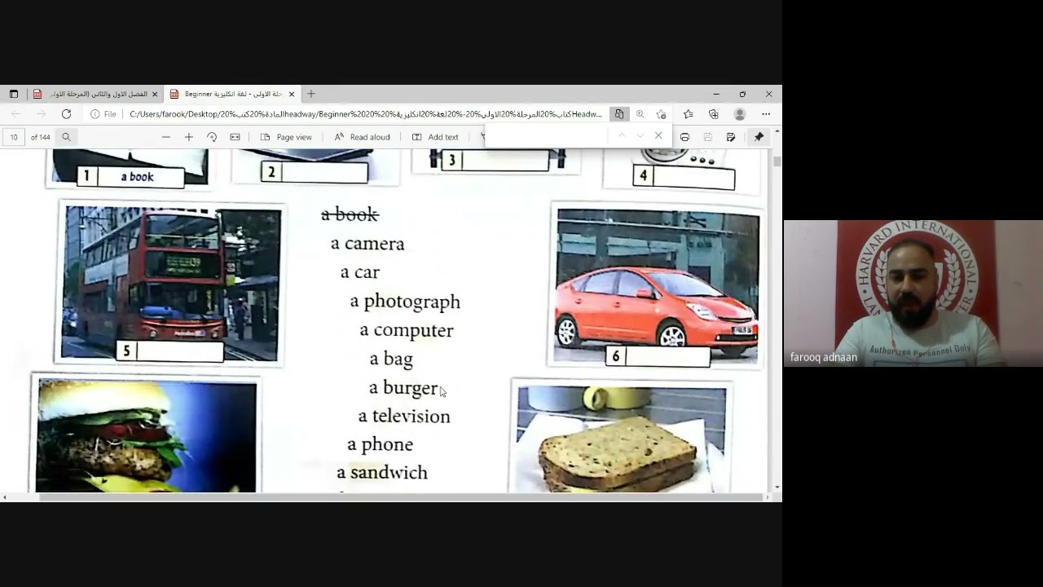
Task: Open Settings and more menu
Action: click(x=766, y=114)
